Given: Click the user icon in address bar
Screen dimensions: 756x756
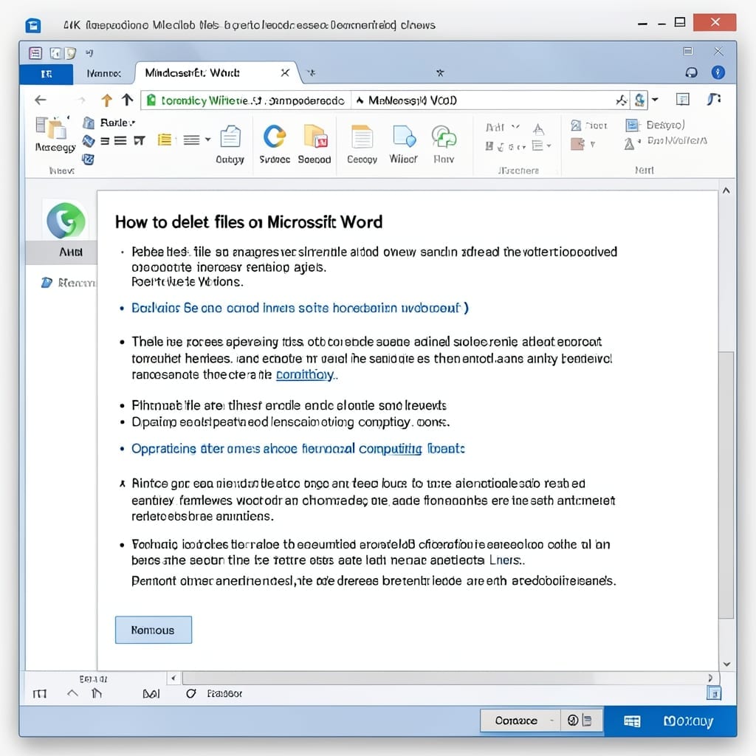Looking at the screenshot, I should (640, 100).
